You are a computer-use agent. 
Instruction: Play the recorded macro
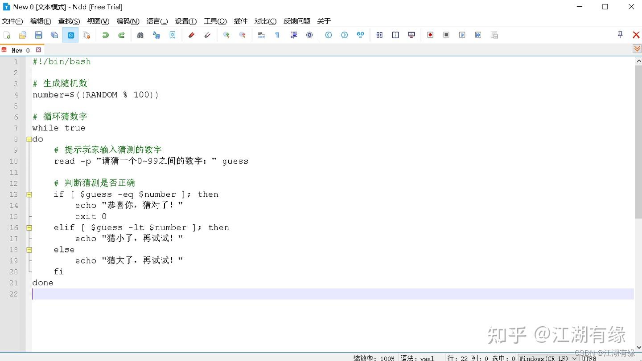click(462, 35)
